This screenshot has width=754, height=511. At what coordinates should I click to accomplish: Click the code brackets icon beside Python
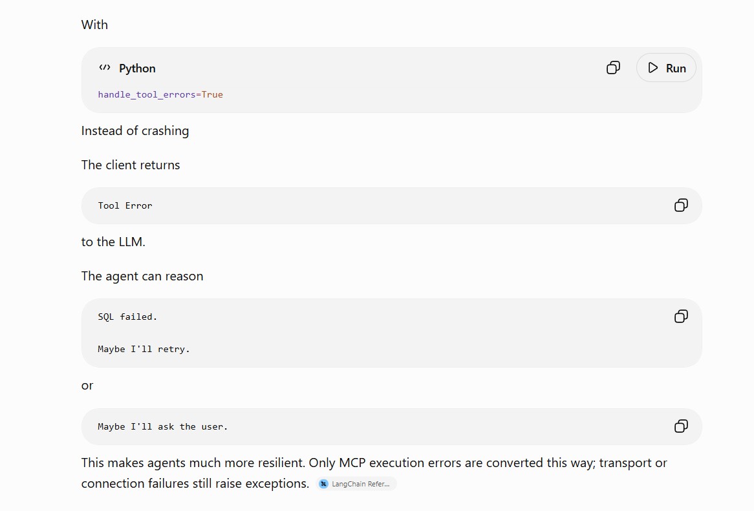click(105, 68)
